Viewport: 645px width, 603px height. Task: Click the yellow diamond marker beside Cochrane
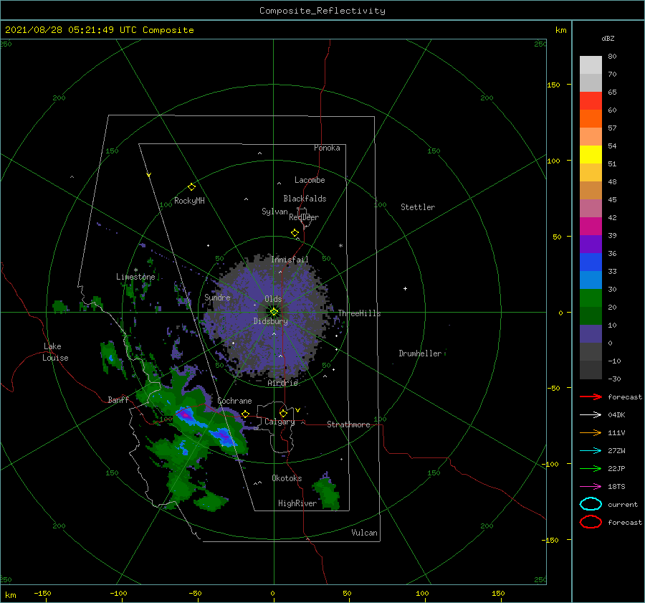pyautogui.click(x=245, y=414)
